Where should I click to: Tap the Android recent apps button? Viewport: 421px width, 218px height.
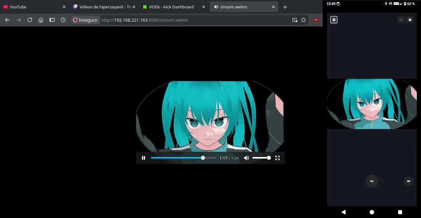[400, 212]
